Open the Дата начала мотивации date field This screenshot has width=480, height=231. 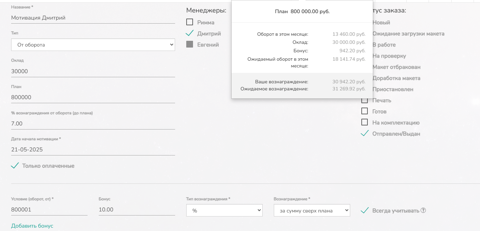[93, 149]
